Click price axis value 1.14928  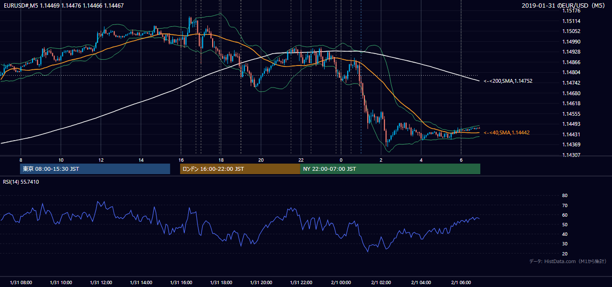coord(571,52)
